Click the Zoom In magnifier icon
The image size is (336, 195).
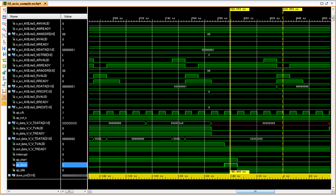pyautogui.click(x=4, y=24)
